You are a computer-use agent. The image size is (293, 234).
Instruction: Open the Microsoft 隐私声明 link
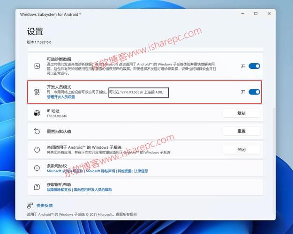pos(101,171)
